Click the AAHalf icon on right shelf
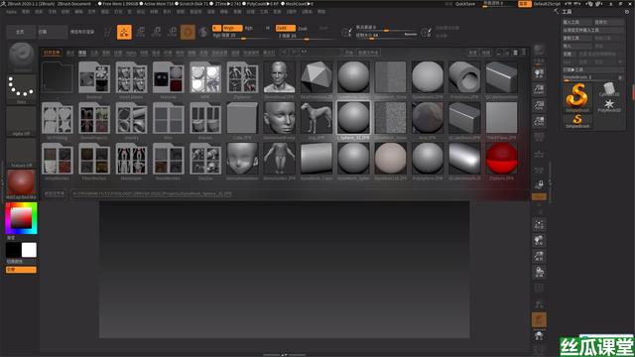Viewport: 635px width, 357px height. [539, 121]
